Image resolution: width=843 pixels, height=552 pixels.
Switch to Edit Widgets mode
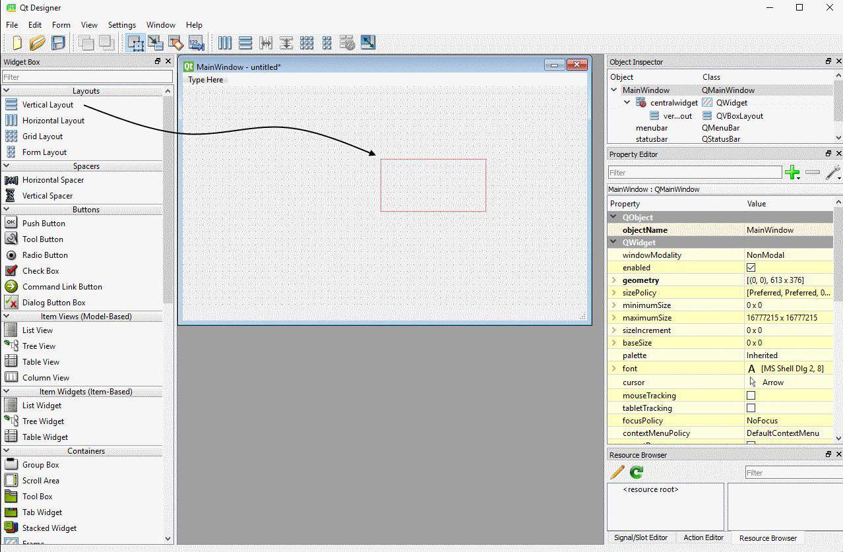pyautogui.click(x=135, y=43)
